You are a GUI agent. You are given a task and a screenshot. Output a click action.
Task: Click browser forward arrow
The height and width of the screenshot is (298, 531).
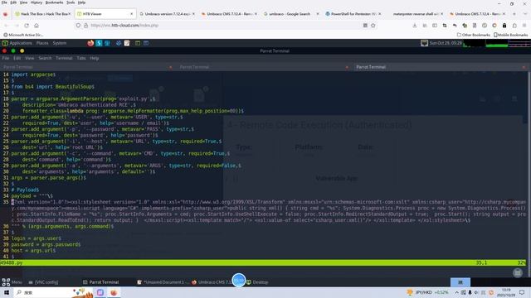pos(17,26)
